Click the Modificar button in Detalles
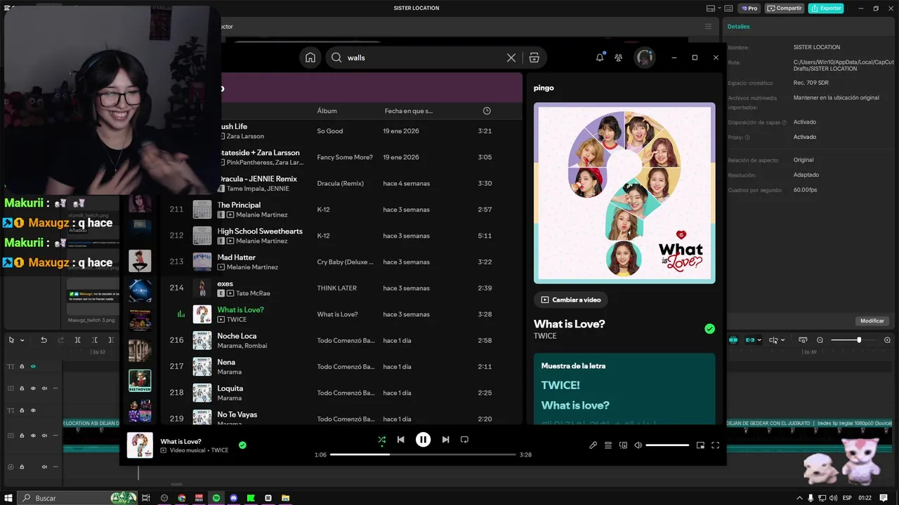The image size is (899, 505). [x=872, y=321]
